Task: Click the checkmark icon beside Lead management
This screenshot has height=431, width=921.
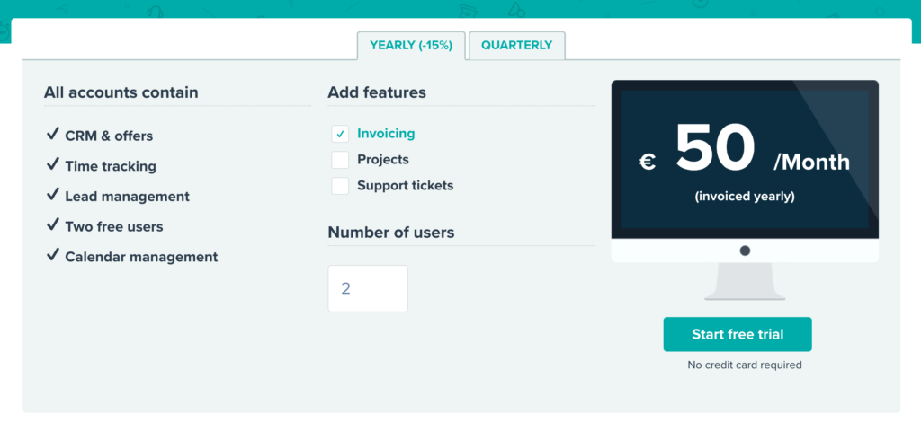Action: (53, 194)
